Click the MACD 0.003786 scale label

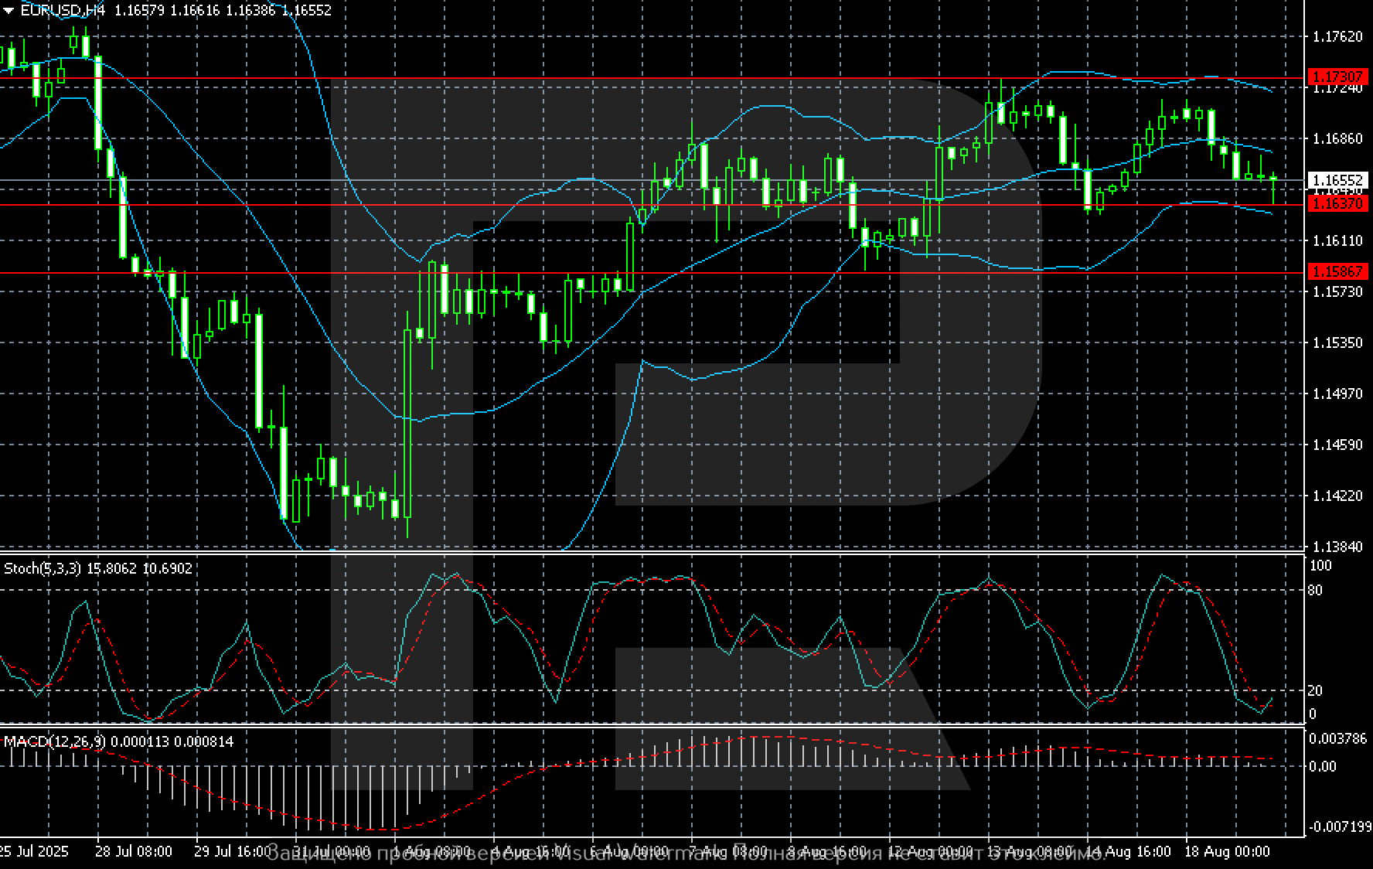point(1337,738)
